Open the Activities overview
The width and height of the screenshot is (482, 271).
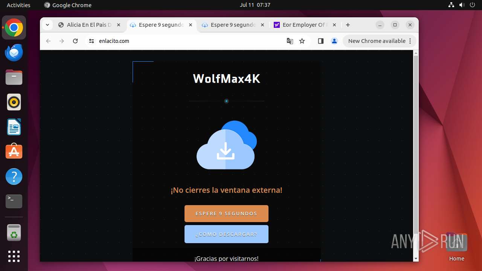[18, 5]
